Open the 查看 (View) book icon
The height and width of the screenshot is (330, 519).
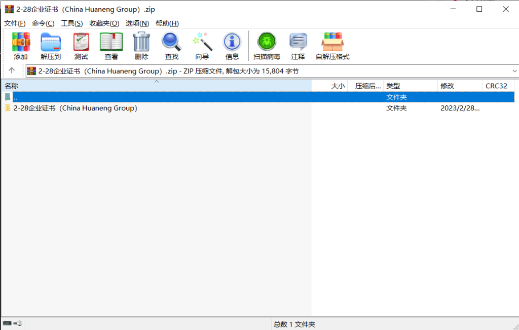click(111, 46)
